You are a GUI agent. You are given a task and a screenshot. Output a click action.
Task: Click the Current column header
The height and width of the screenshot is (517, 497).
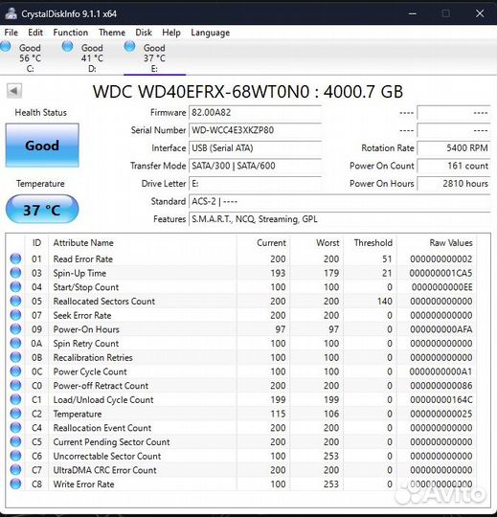271,243
